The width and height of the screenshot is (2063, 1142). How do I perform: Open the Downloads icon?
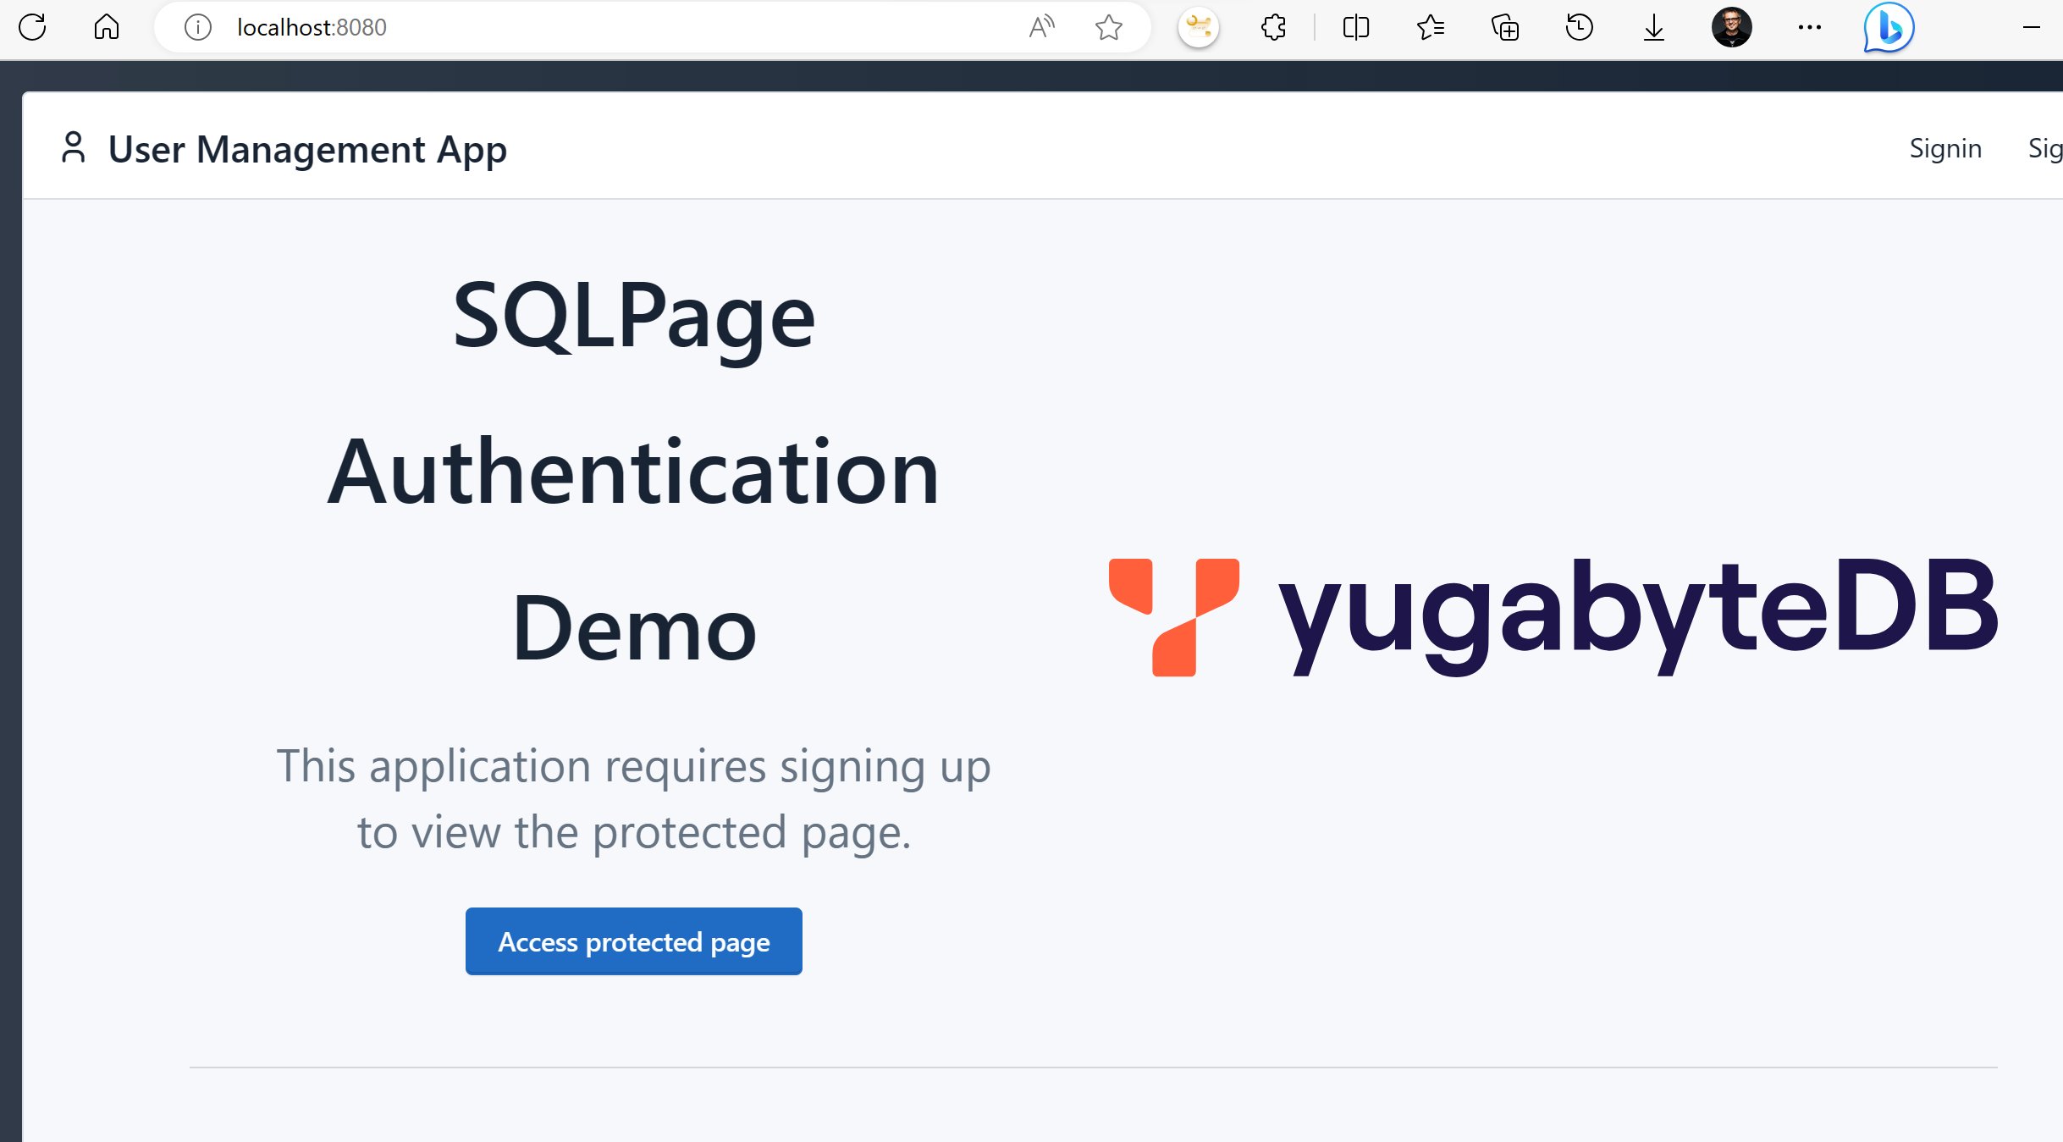coord(1653,27)
